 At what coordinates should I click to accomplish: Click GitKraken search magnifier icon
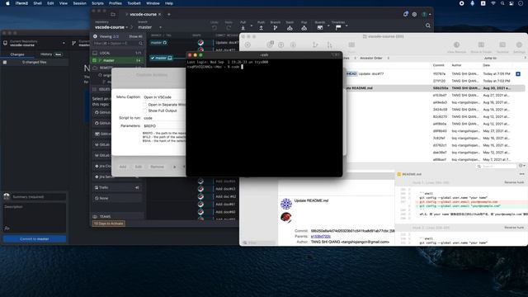point(428,26)
